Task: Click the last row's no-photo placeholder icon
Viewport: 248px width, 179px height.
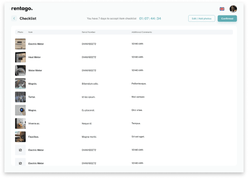Action: click(x=20, y=162)
